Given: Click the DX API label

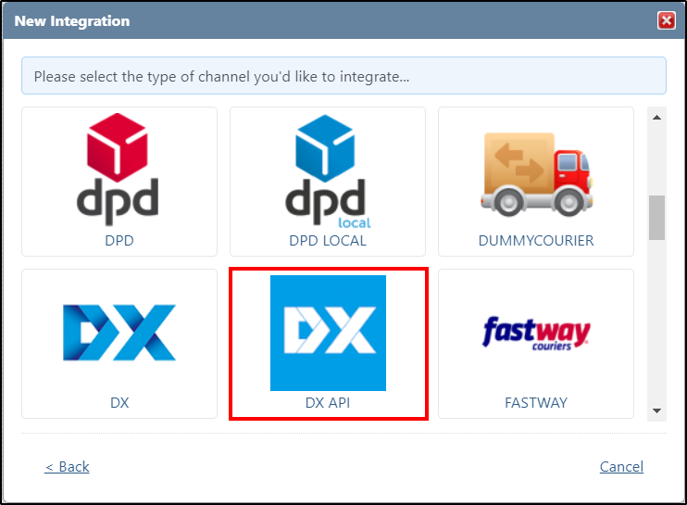Looking at the screenshot, I should (328, 402).
